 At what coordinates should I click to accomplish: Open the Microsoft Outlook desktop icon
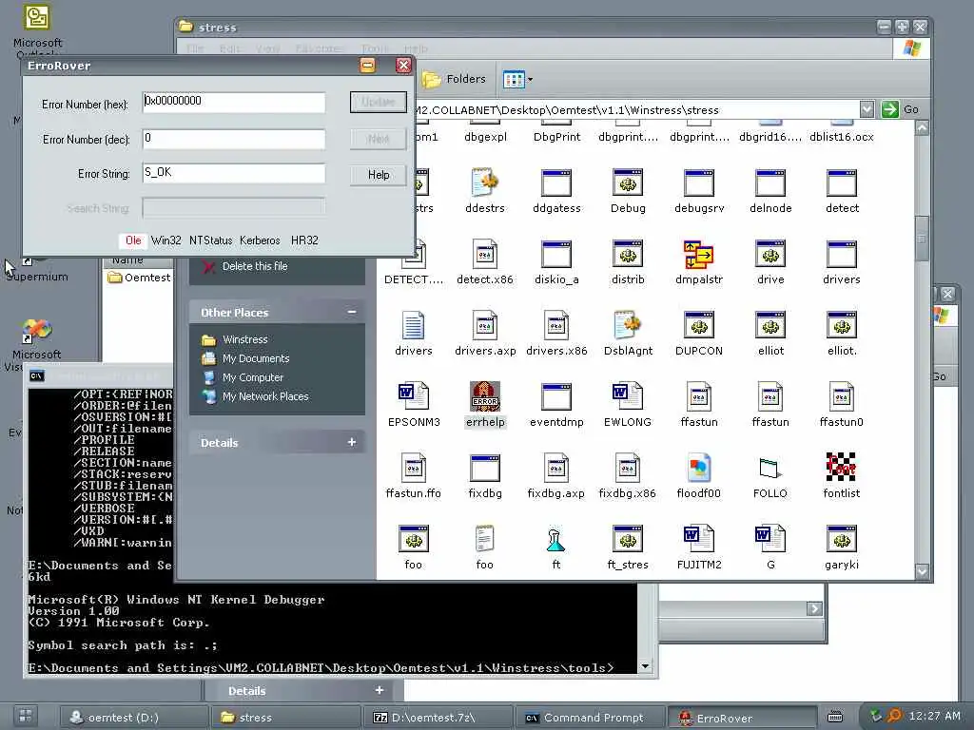37,29
